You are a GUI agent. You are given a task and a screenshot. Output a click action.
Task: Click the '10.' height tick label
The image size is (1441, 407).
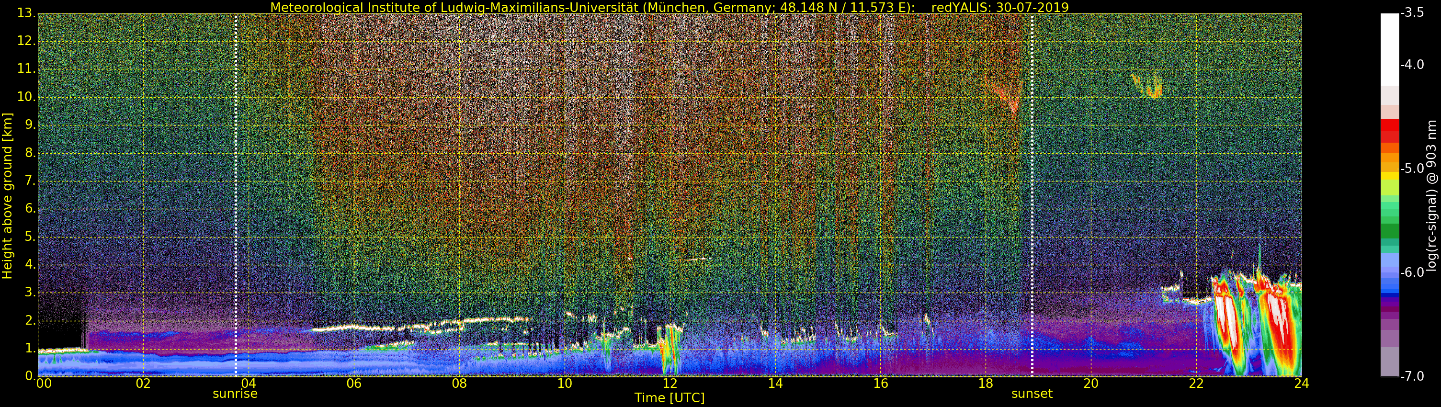click(26, 97)
